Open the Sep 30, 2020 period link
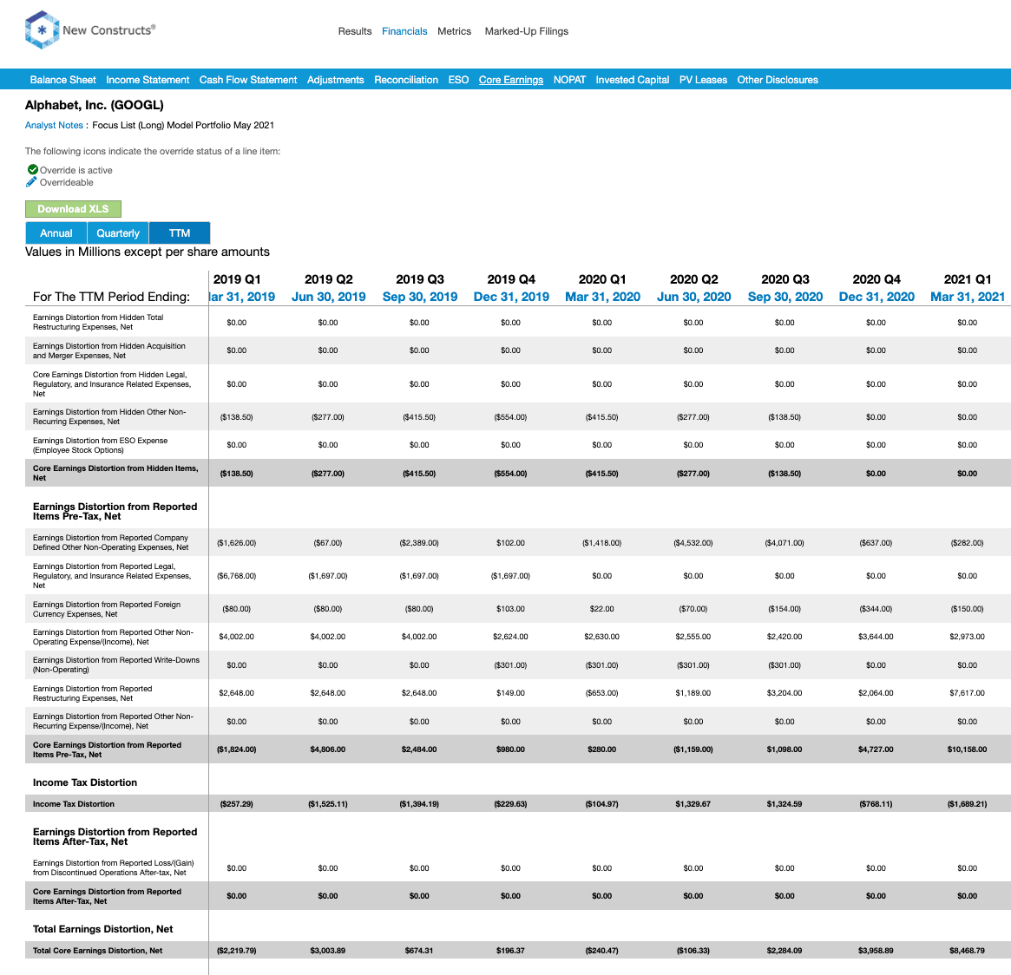 pyautogui.click(x=785, y=297)
